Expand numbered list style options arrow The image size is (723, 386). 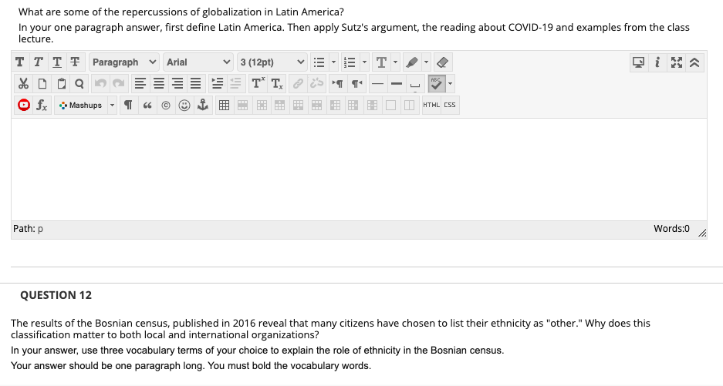[365, 62]
